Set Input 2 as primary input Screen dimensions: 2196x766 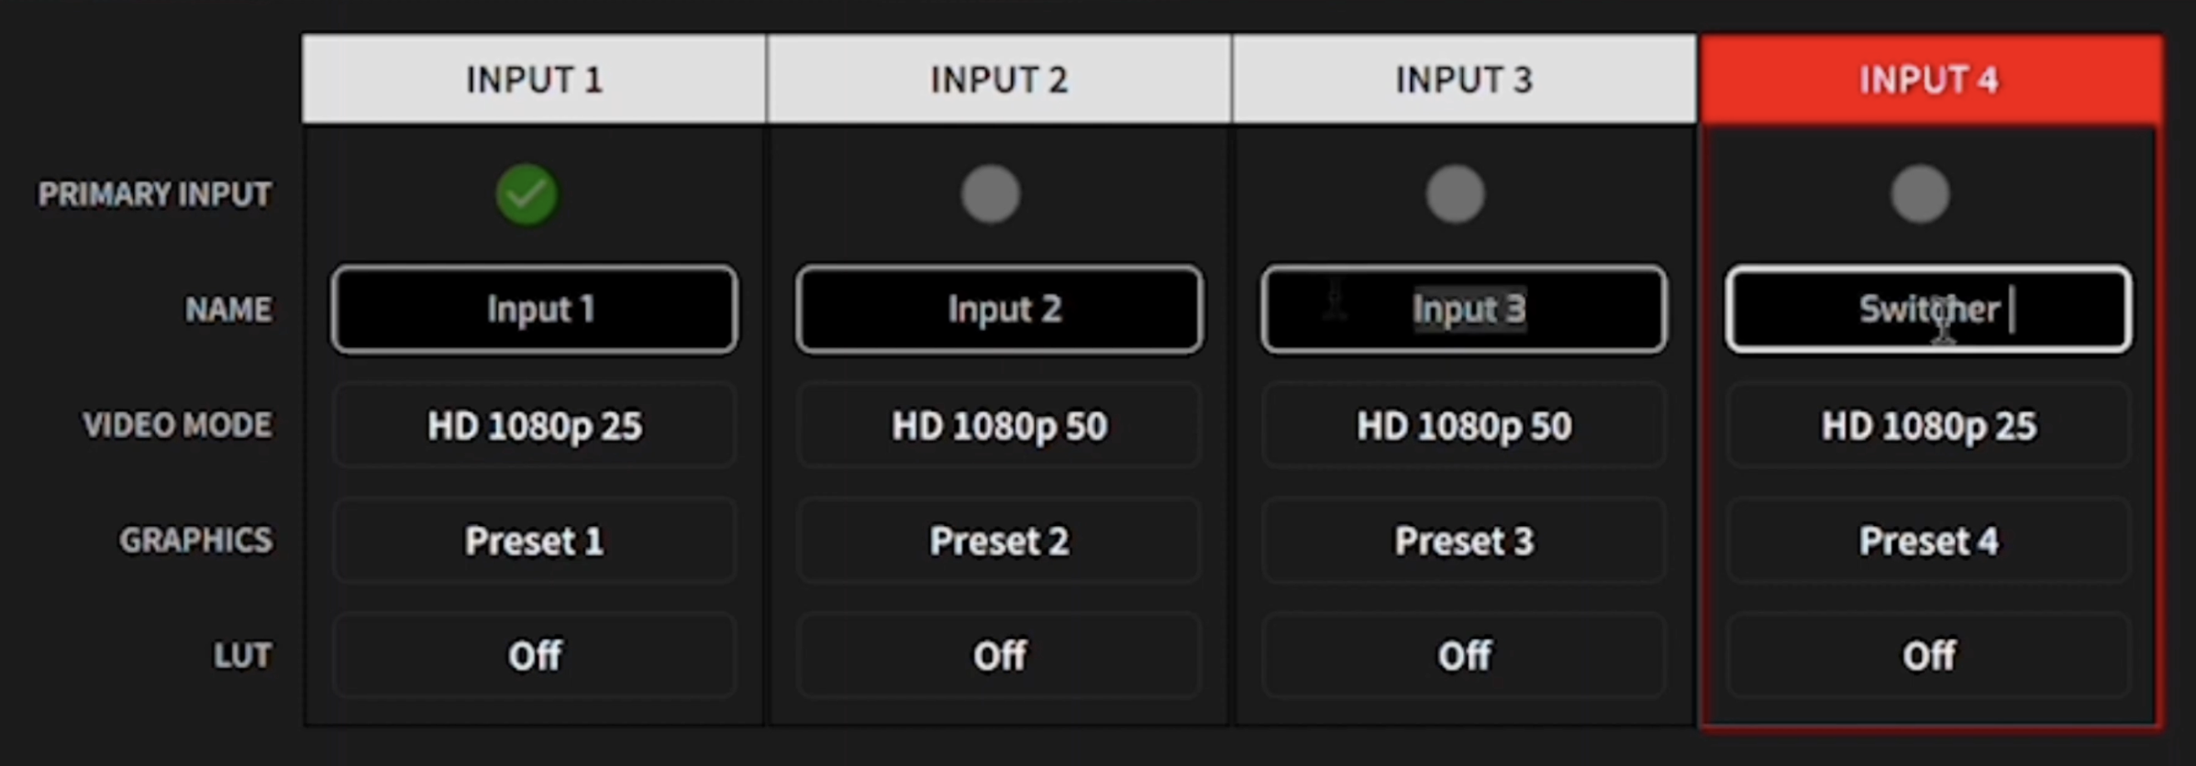(x=991, y=194)
